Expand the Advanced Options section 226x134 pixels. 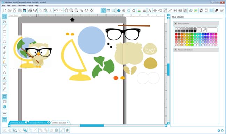click(x=175, y=50)
